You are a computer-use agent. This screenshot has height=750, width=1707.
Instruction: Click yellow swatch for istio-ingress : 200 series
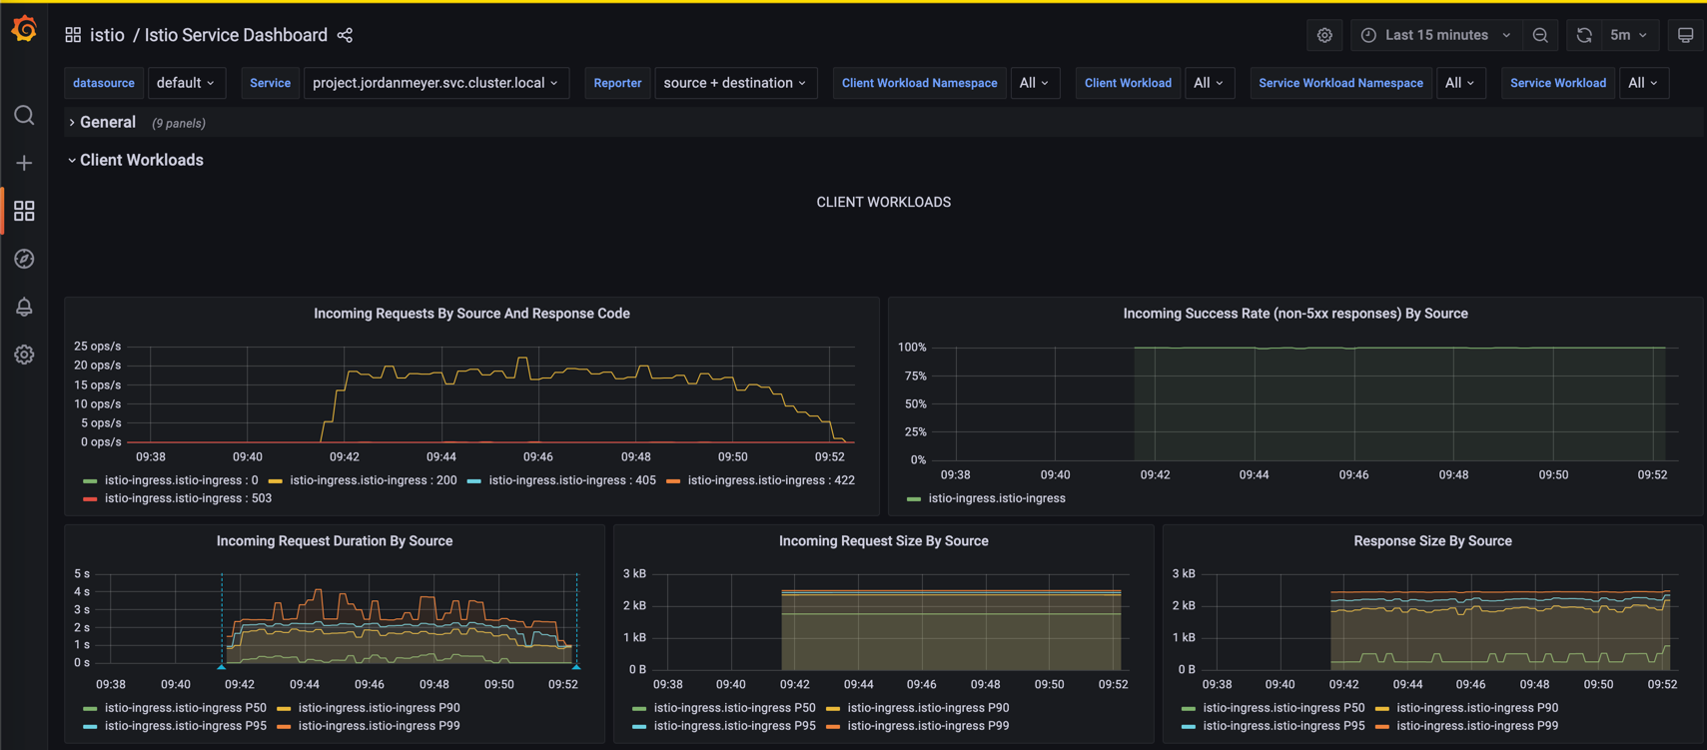pos(276,481)
